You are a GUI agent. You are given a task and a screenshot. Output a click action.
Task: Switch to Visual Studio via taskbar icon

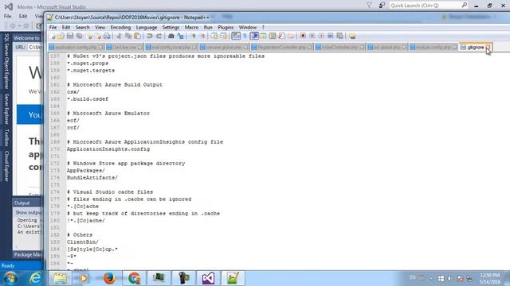coord(208,278)
